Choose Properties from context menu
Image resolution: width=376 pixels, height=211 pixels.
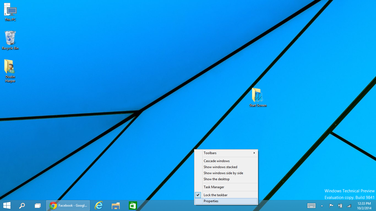coord(211,201)
